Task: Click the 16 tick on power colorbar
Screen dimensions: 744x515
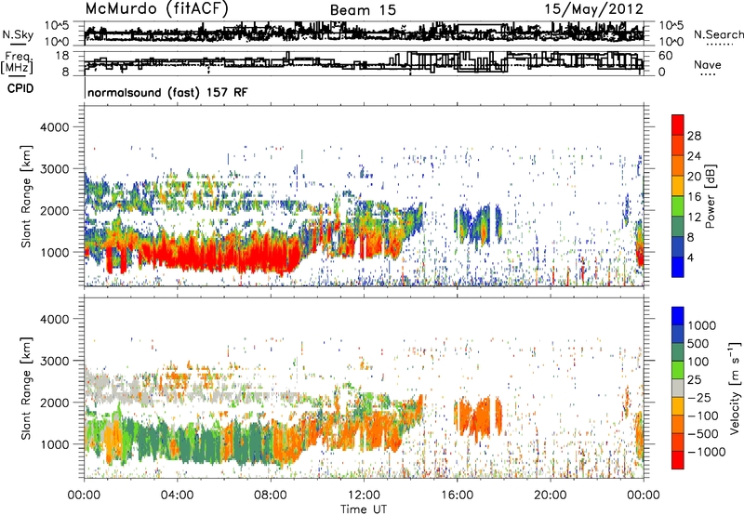Action: [694, 197]
